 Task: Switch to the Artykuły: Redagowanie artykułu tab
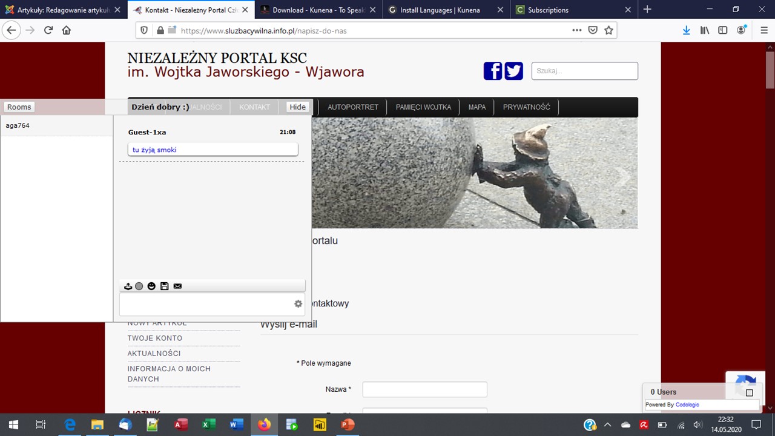[64, 10]
